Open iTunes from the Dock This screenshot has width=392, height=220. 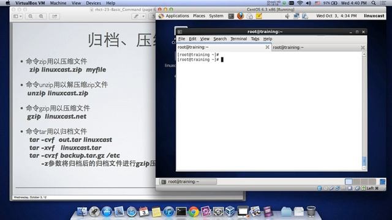(x=169, y=211)
